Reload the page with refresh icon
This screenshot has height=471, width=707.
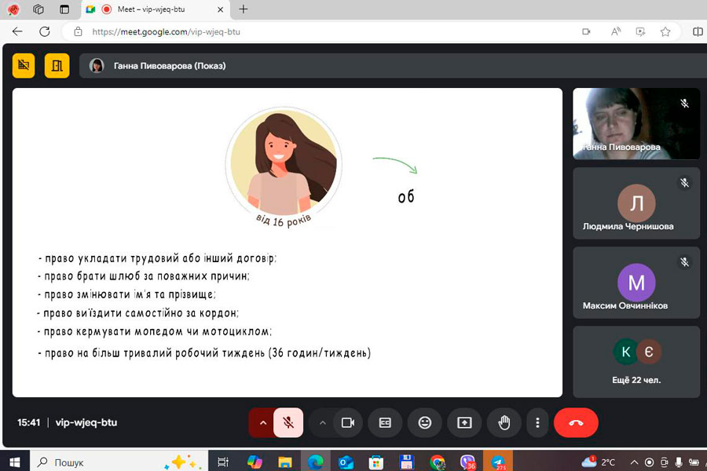[x=45, y=31]
